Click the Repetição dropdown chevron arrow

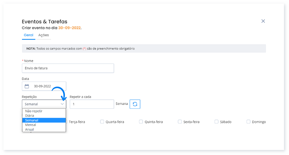coord(62,104)
